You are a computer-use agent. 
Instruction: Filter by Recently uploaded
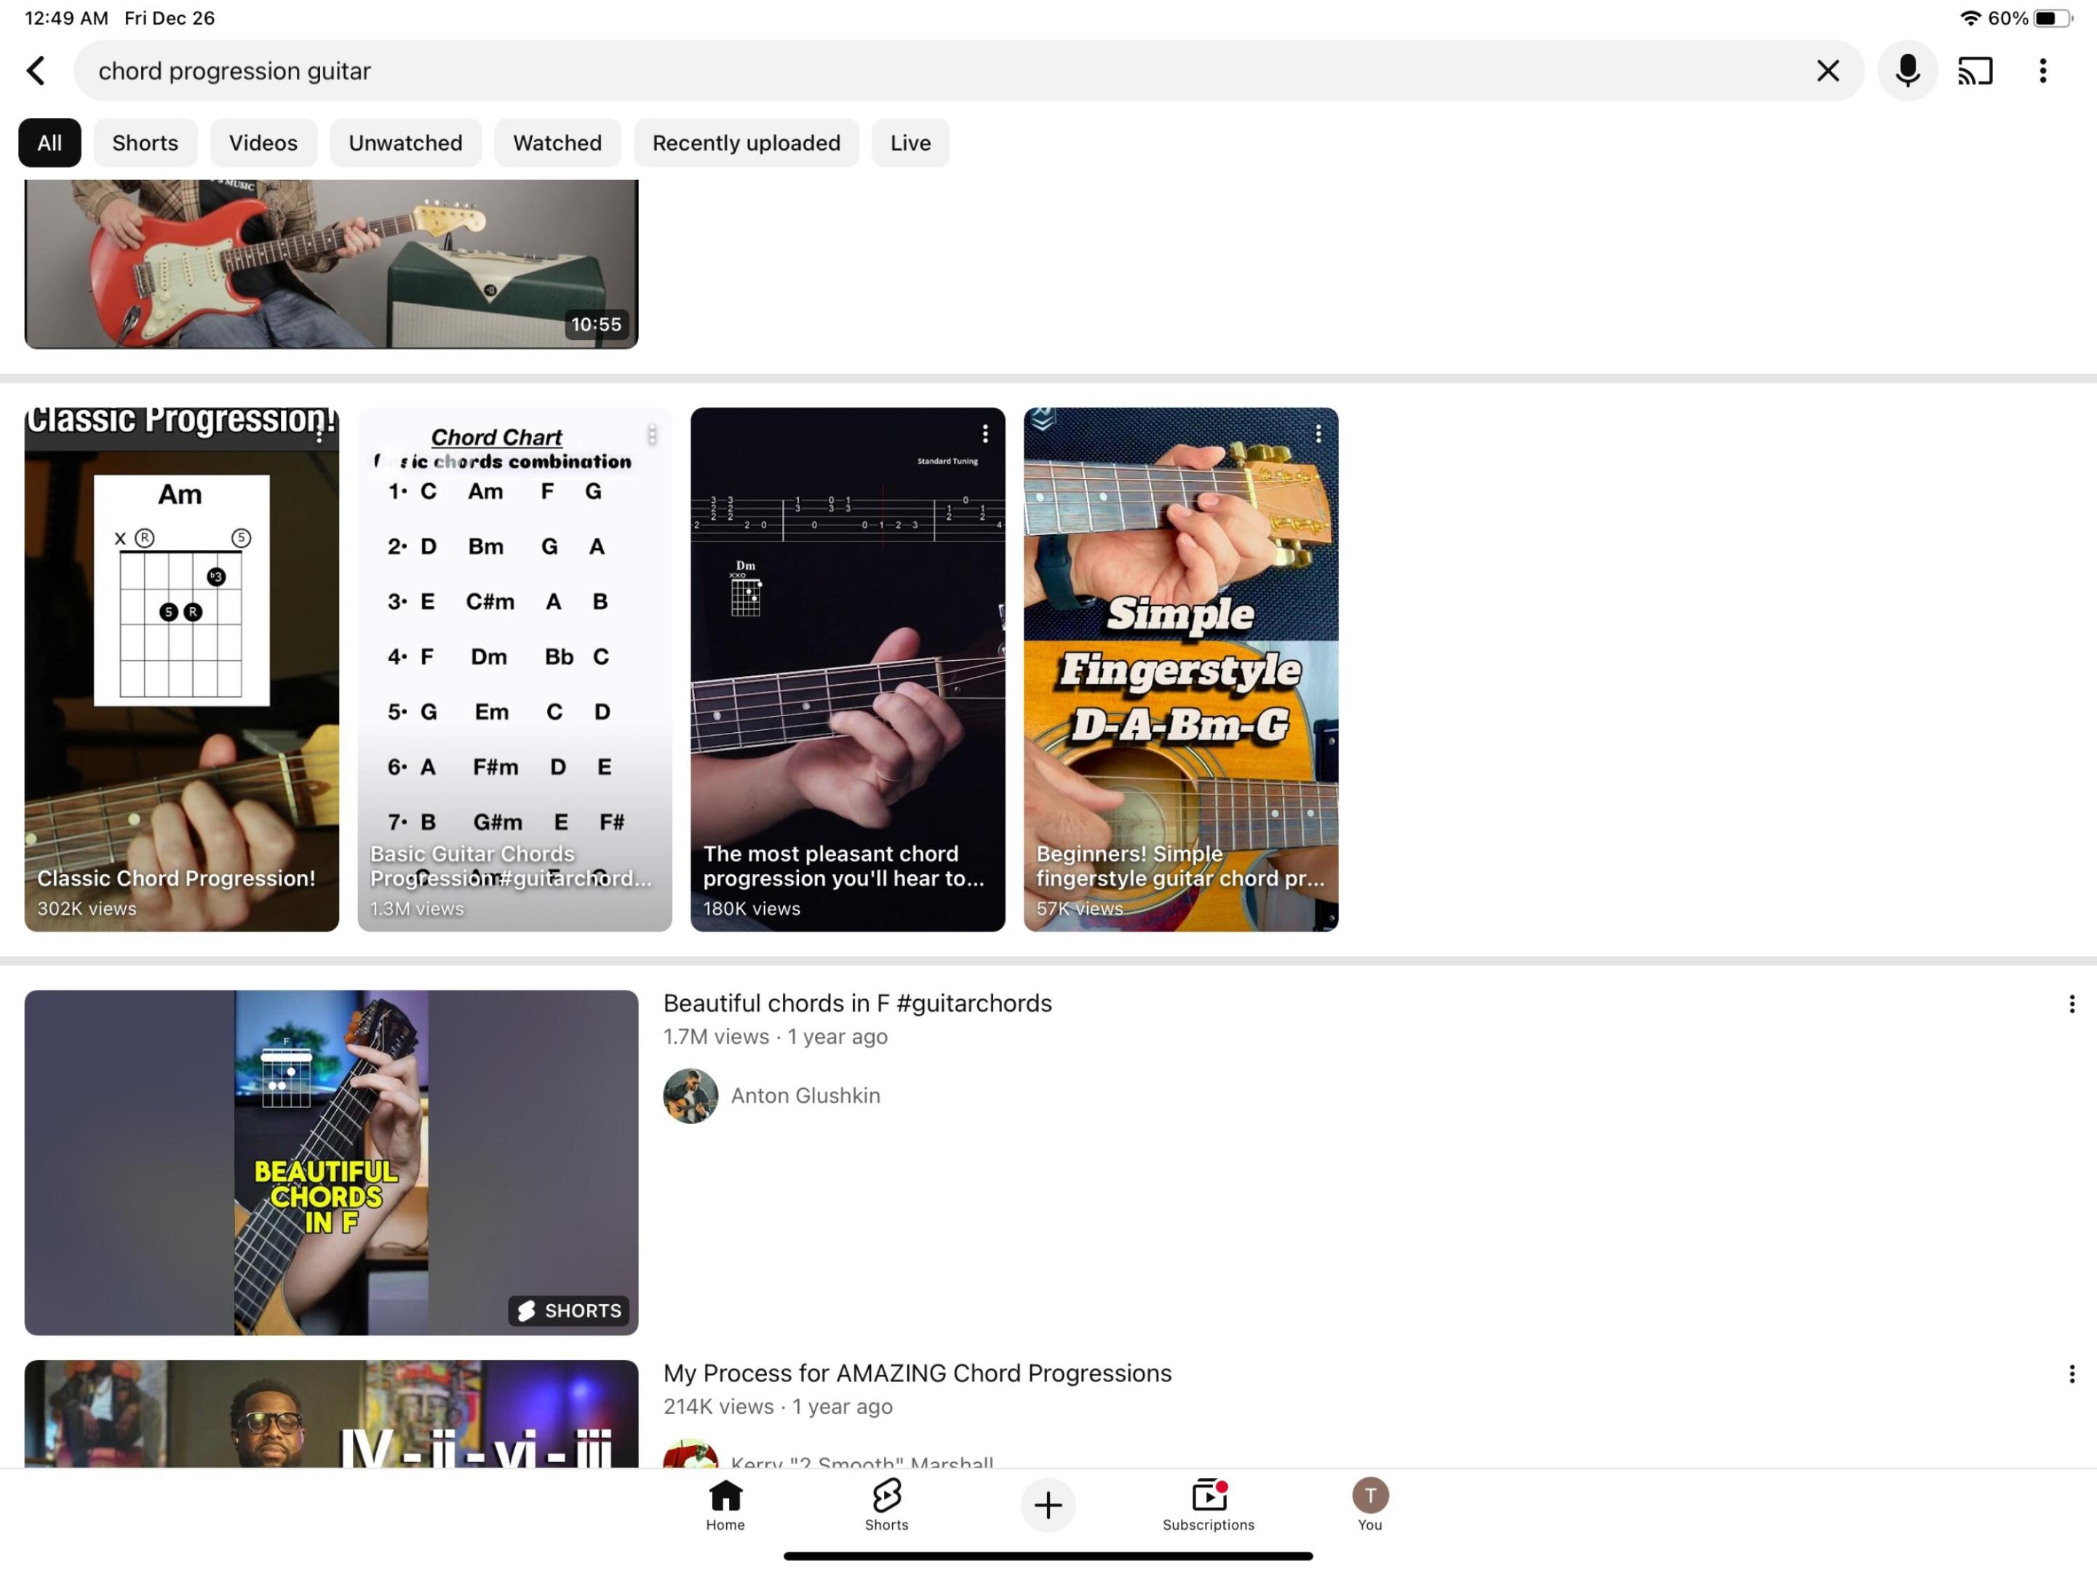pyautogui.click(x=746, y=143)
